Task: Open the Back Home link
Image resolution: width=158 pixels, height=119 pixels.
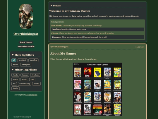Action: (26, 42)
